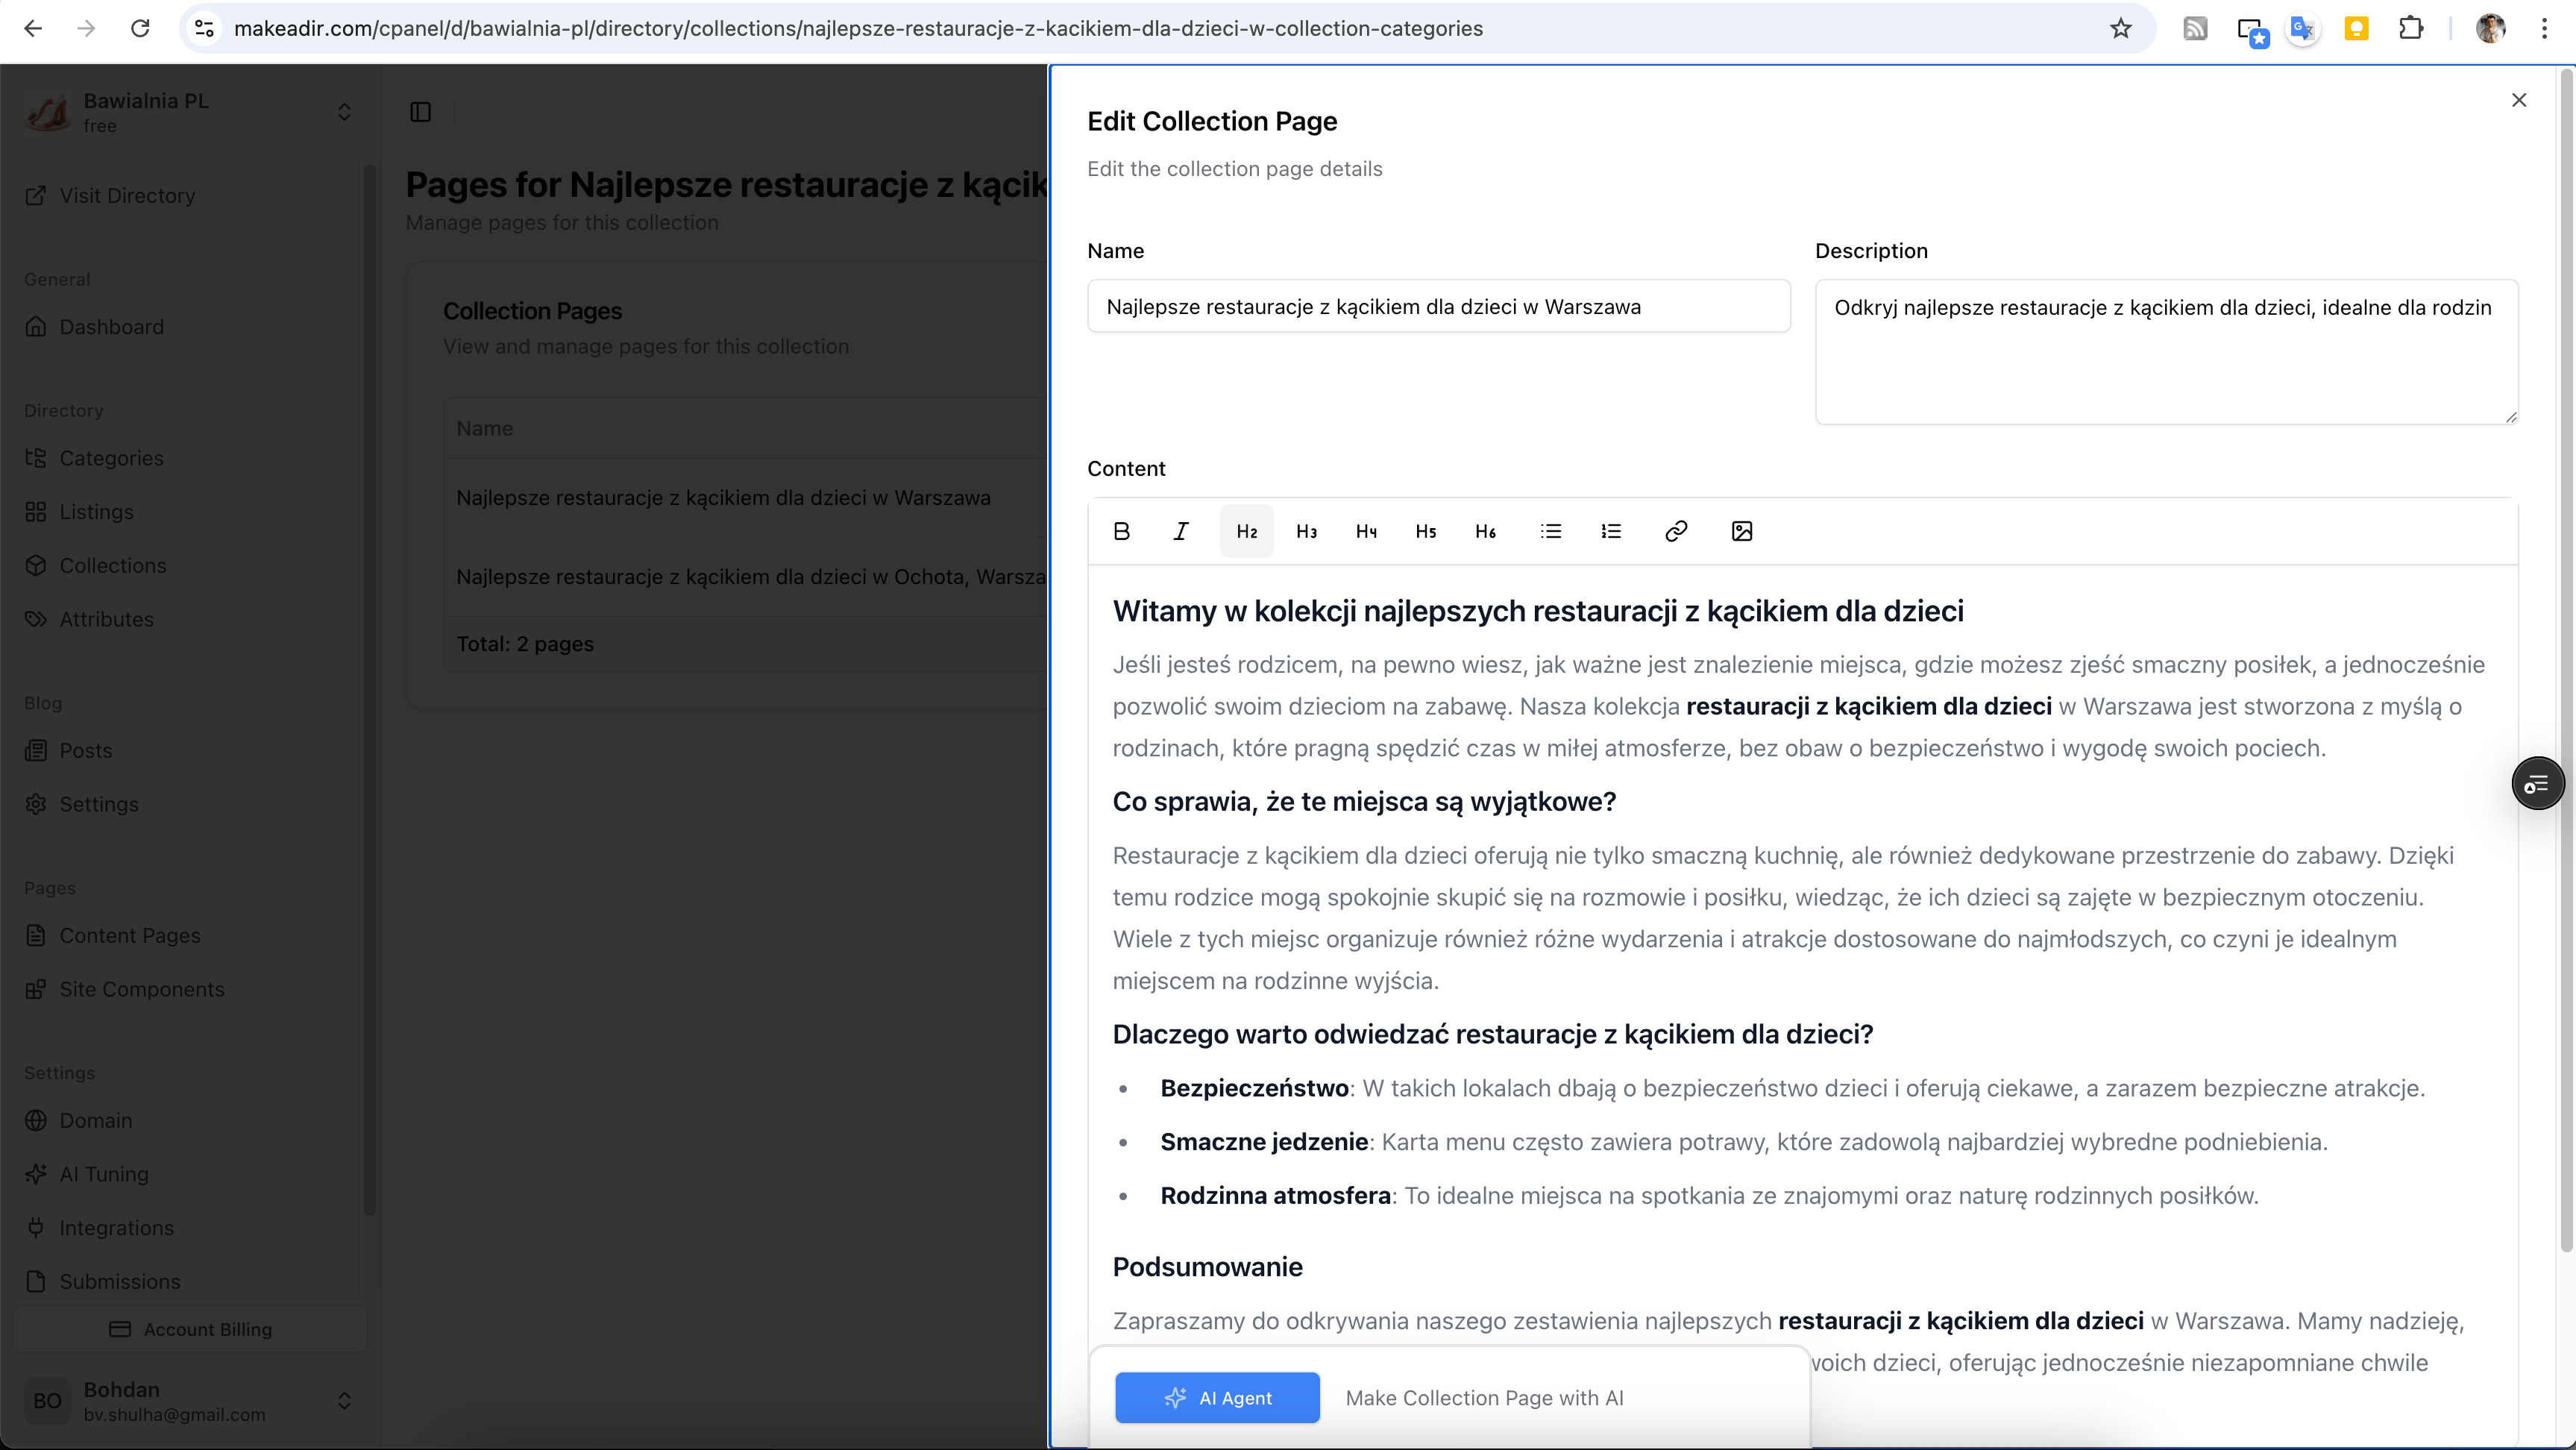Toggle the H3 heading style

[1306, 531]
